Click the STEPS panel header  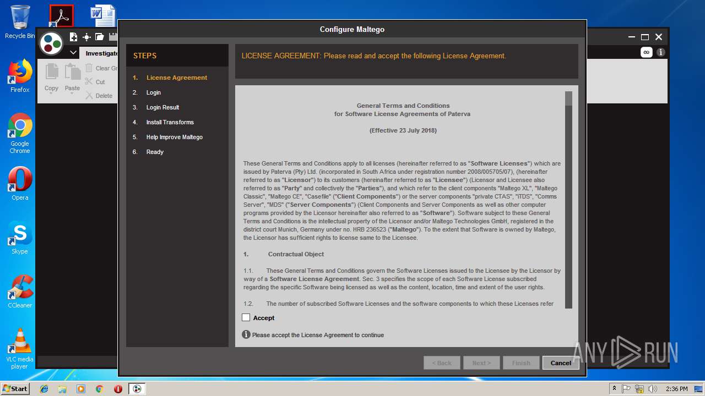pos(177,56)
